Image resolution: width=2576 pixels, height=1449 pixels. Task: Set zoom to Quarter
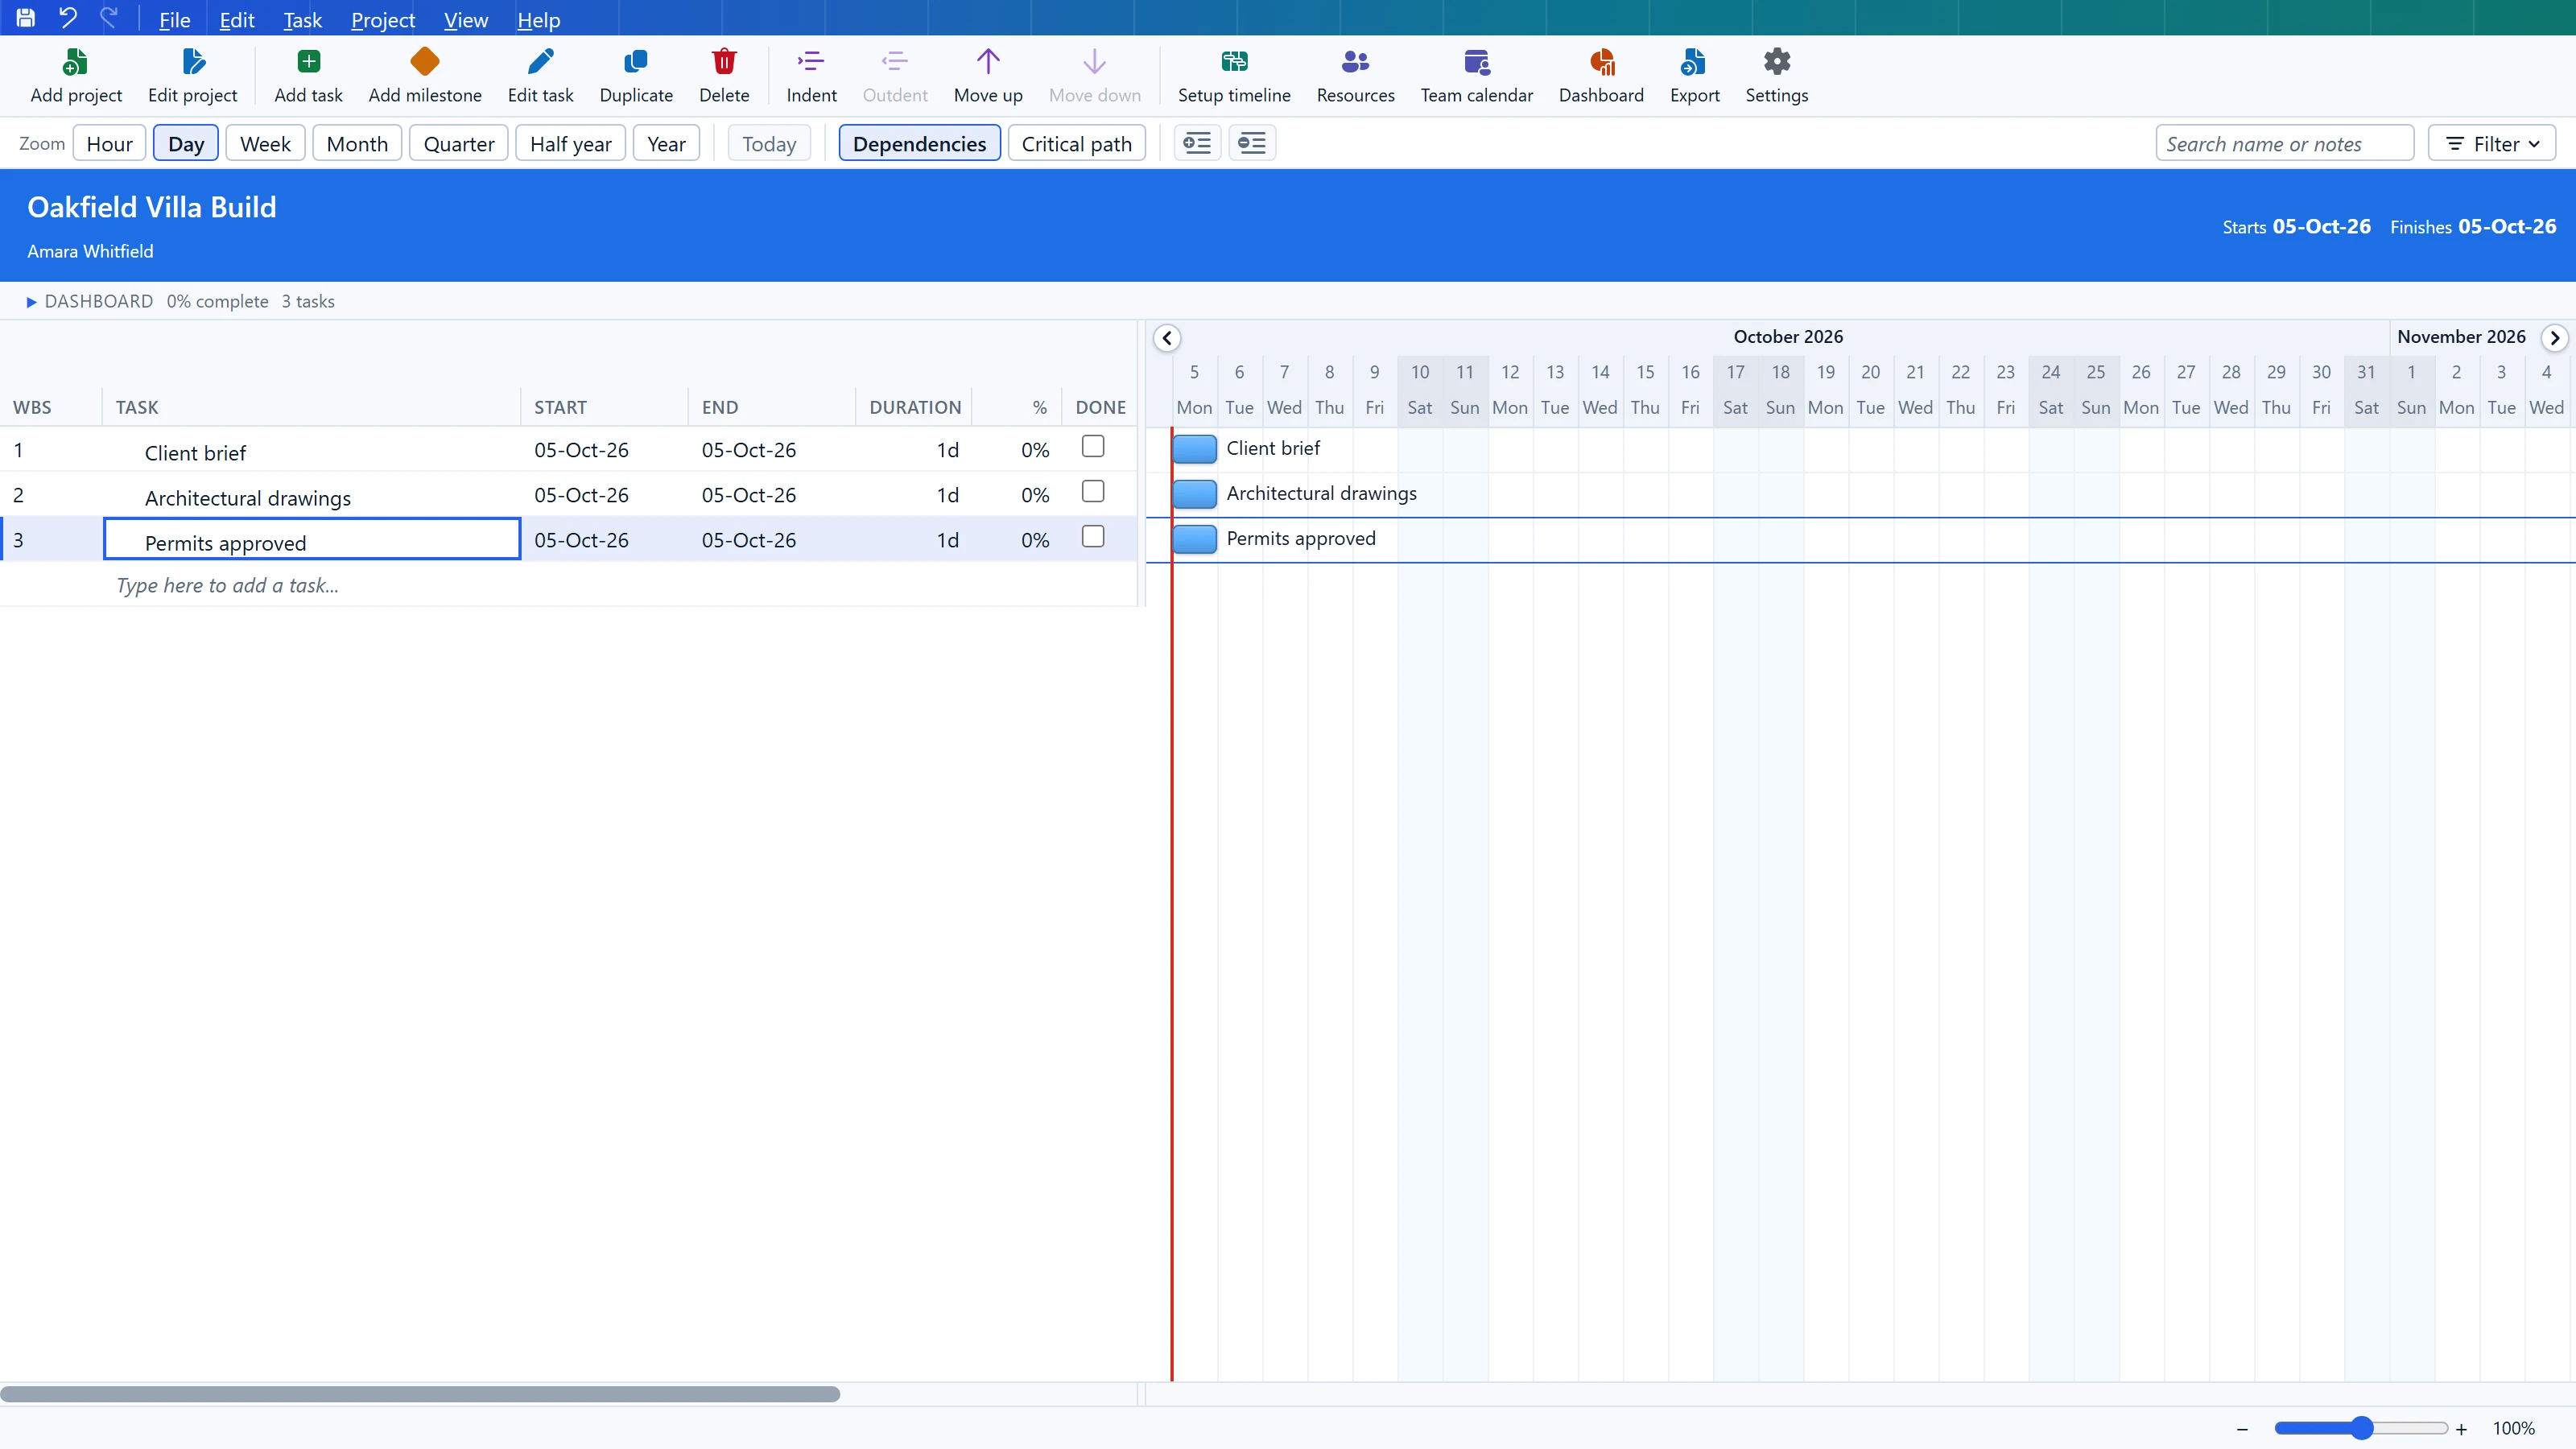pyautogui.click(x=459, y=143)
